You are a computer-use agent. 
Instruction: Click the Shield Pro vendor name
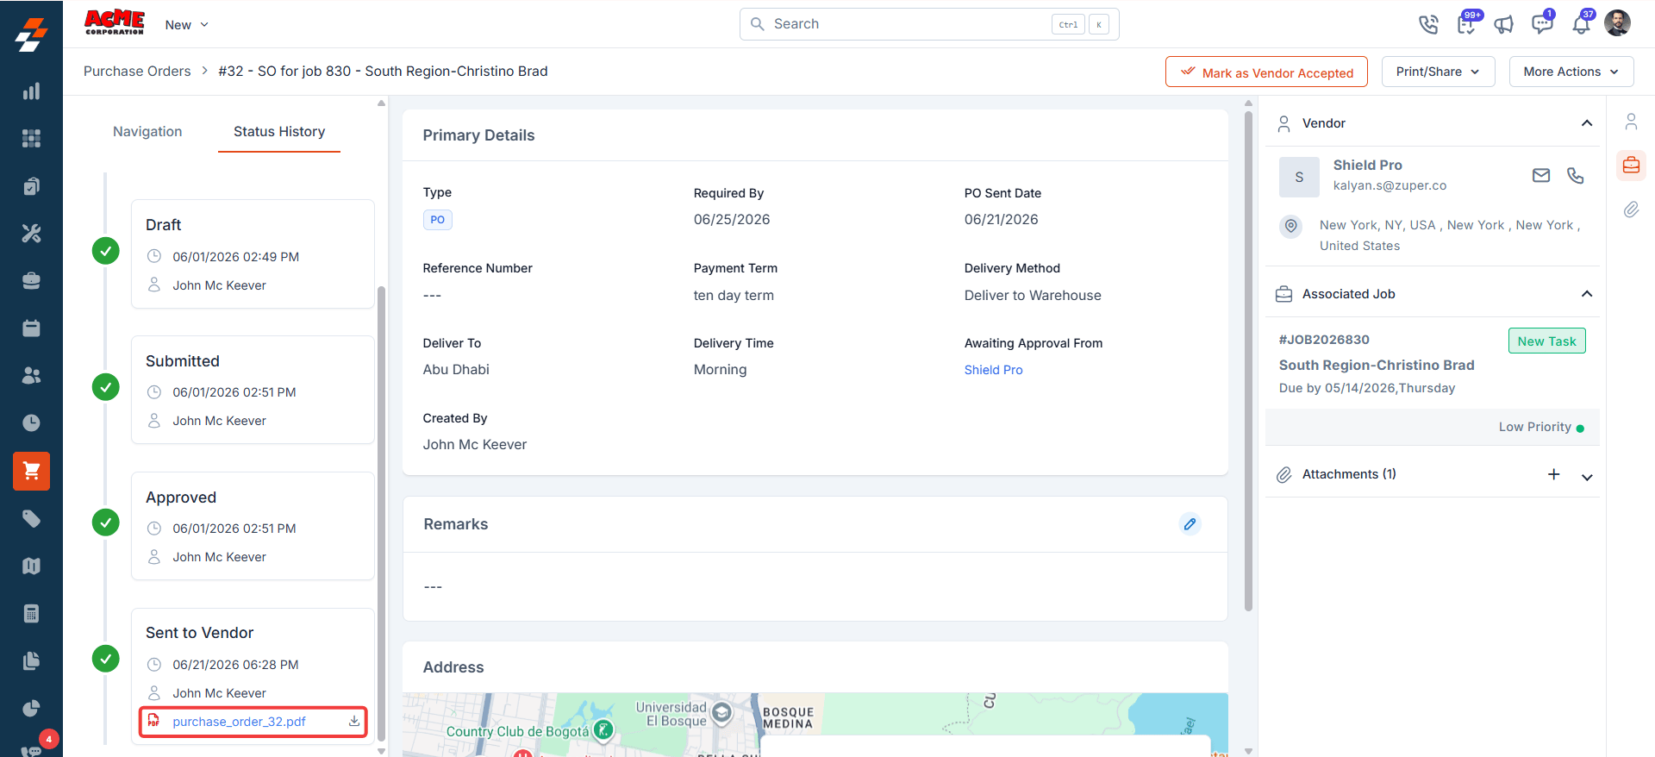click(x=1367, y=165)
